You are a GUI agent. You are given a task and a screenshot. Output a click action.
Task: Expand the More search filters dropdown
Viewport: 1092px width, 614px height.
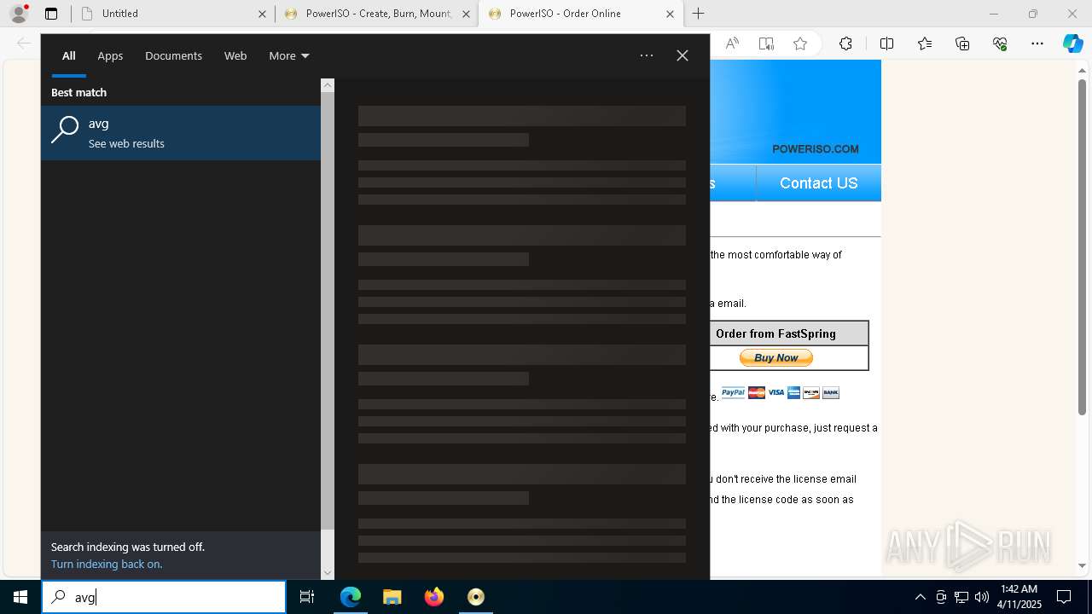(288, 55)
